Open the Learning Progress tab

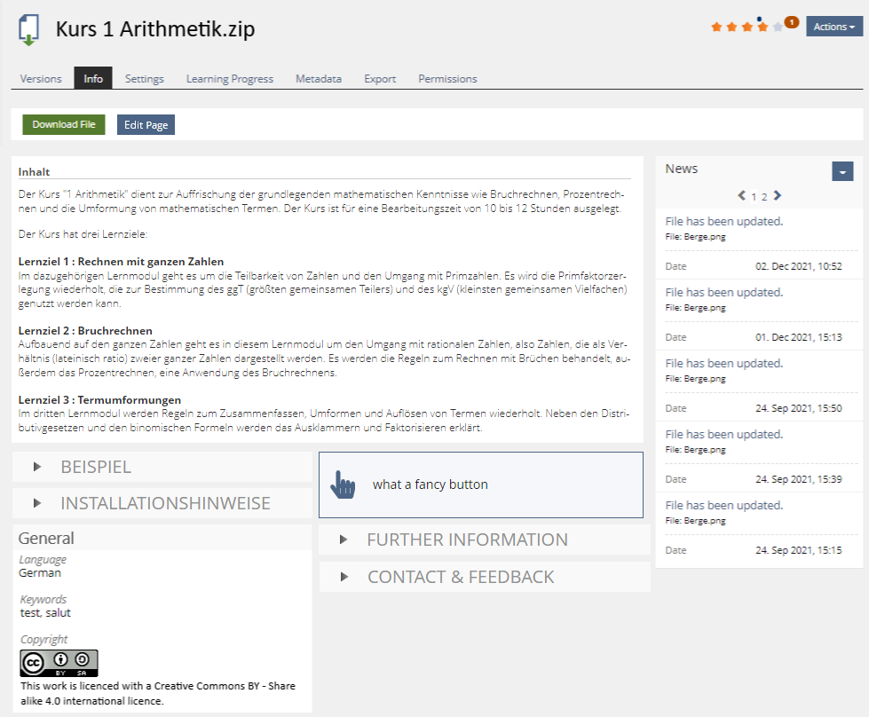[229, 78]
